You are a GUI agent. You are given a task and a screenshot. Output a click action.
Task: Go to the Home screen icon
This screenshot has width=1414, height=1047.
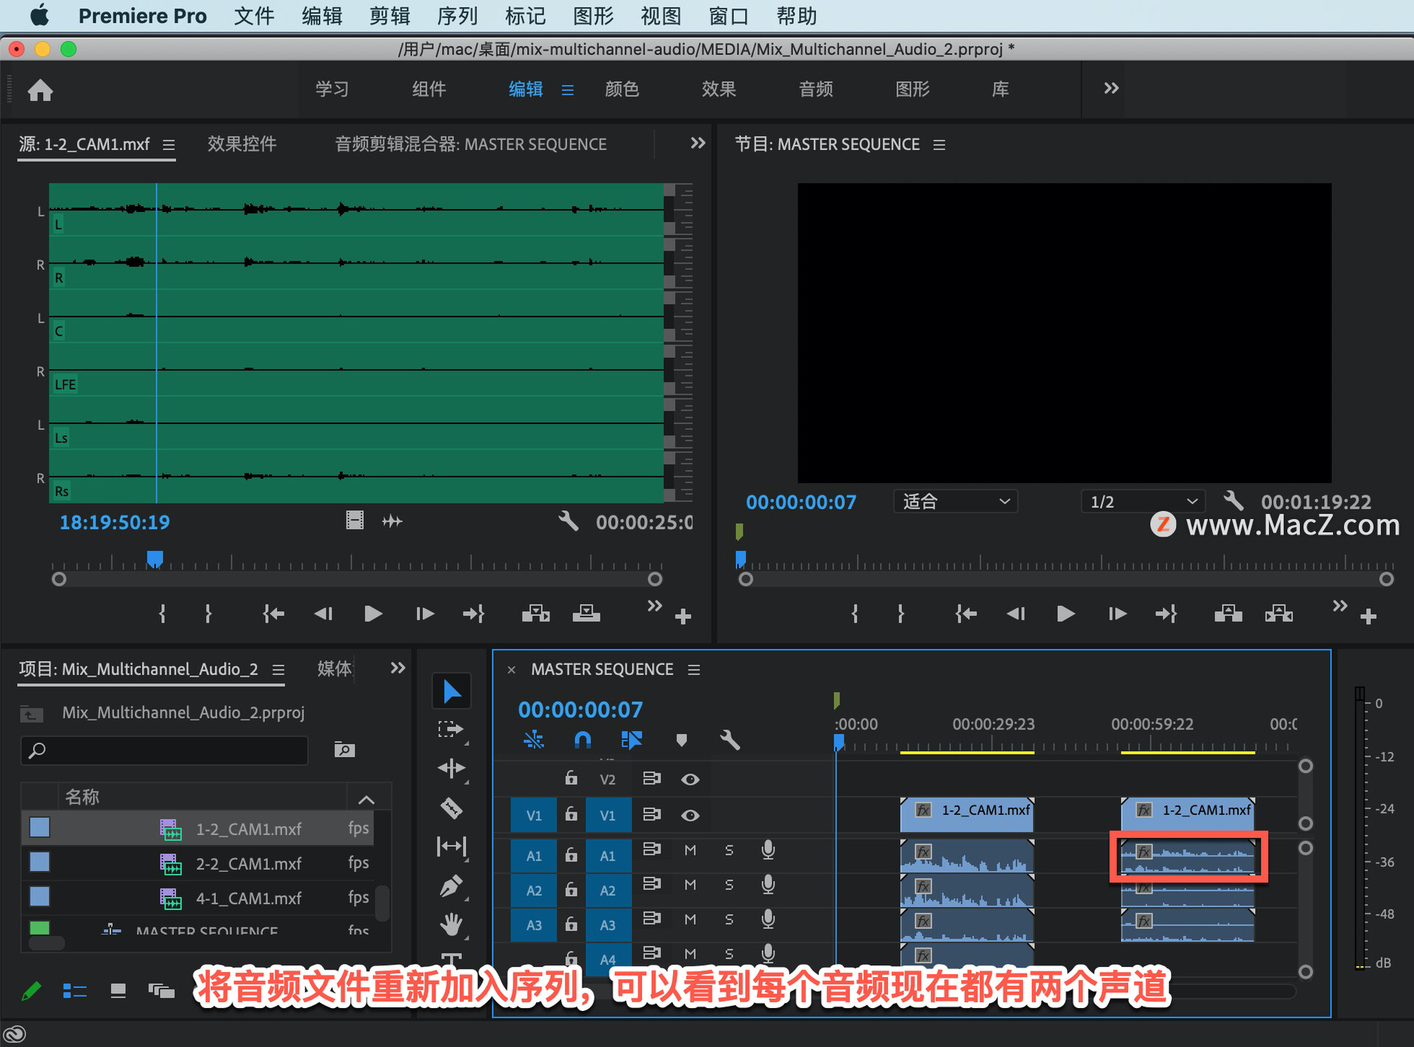point(41,90)
